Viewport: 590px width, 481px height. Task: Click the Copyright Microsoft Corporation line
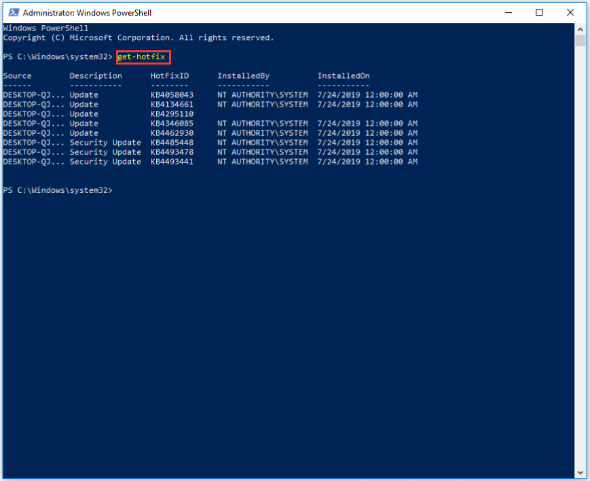[x=139, y=37]
